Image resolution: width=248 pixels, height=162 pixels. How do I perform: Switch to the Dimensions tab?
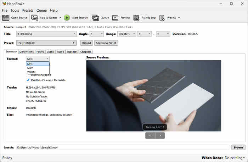point(27,52)
